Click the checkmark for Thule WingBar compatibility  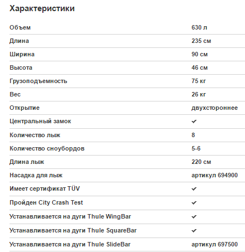tap(194, 217)
